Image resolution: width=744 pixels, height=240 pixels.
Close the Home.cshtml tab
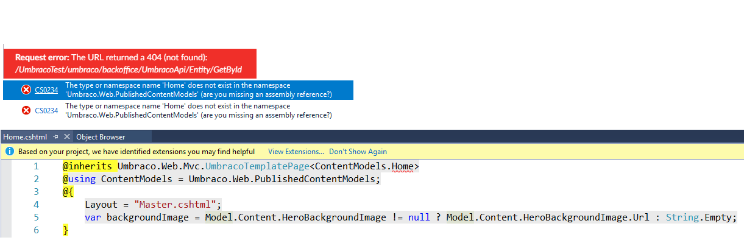[x=67, y=137]
